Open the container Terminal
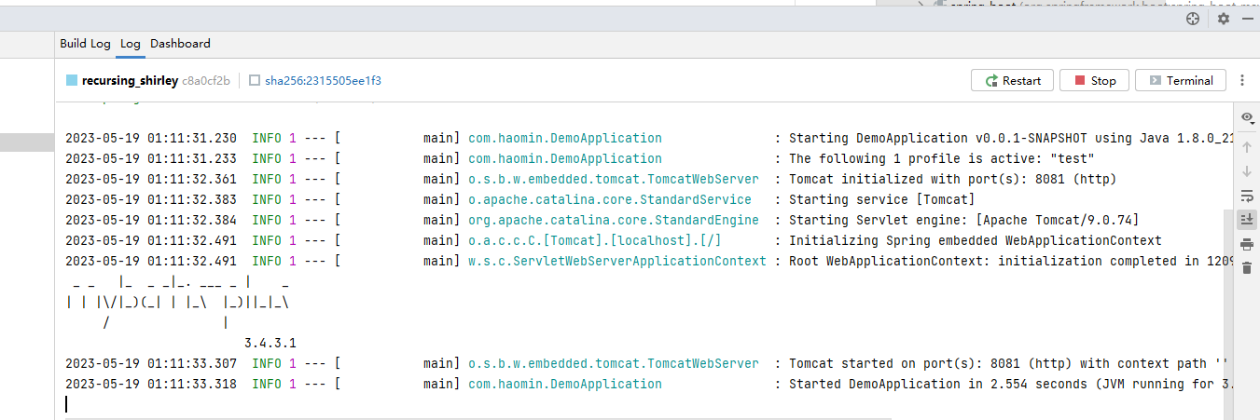This screenshot has width=1260, height=420. [1180, 81]
